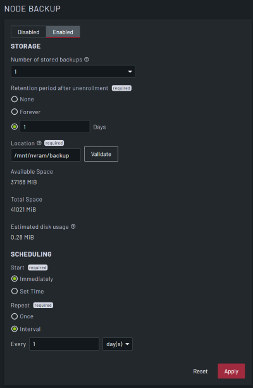Switch node backup to Disabled
This screenshot has width=253, height=388.
click(x=28, y=32)
